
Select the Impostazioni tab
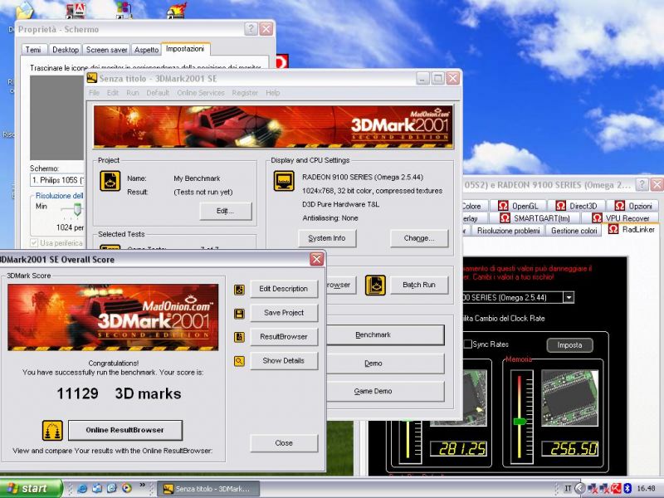point(185,49)
